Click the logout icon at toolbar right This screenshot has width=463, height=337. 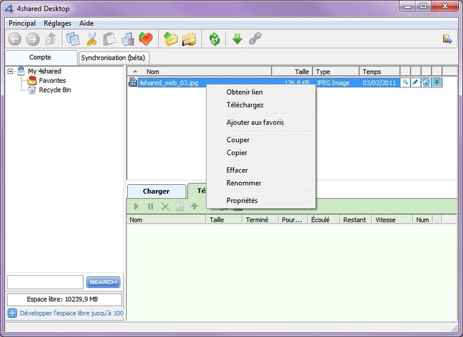(x=447, y=39)
